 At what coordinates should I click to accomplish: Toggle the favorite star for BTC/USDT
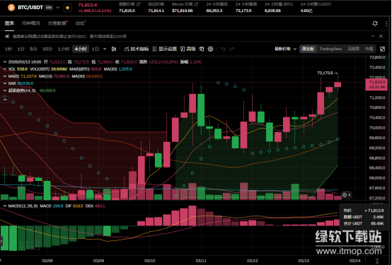tap(67, 8)
